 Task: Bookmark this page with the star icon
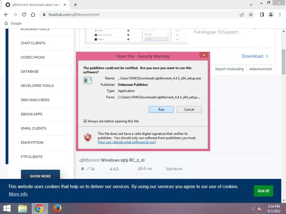(251, 14)
